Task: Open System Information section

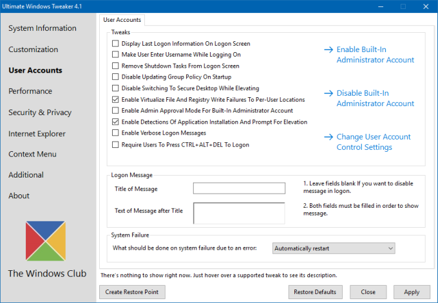Action: (x=42, y=28)
